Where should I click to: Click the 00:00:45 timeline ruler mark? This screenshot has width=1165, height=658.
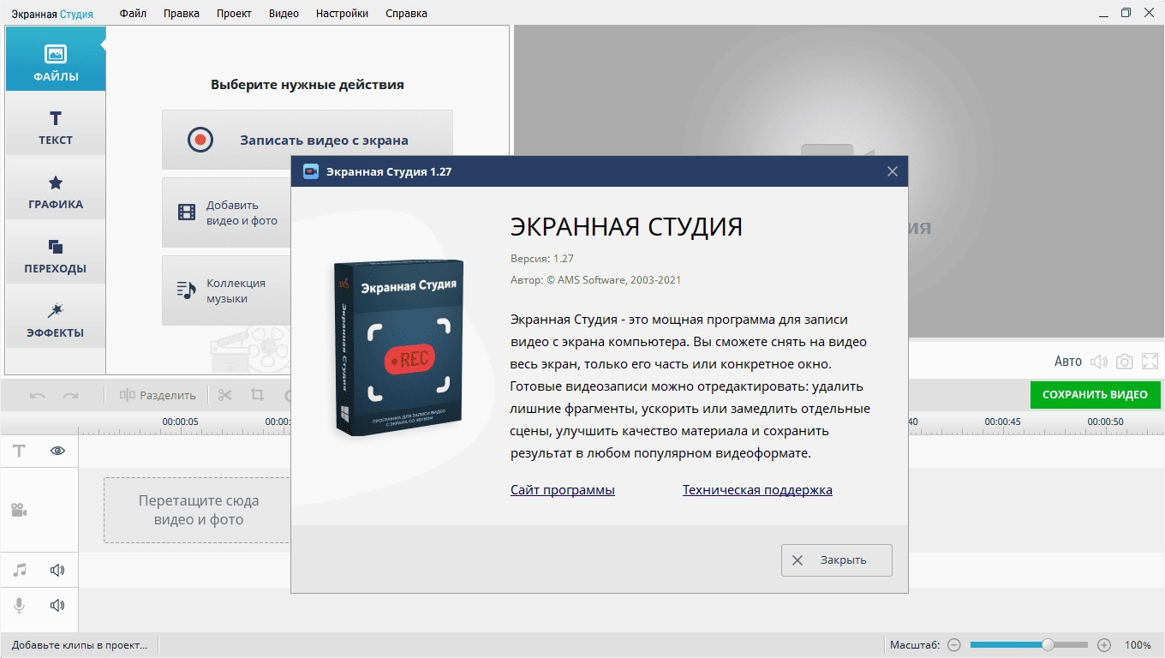(x=1002, y=422)
